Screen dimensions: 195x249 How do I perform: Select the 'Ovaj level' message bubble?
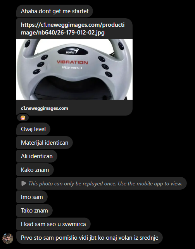click(33, 129)
